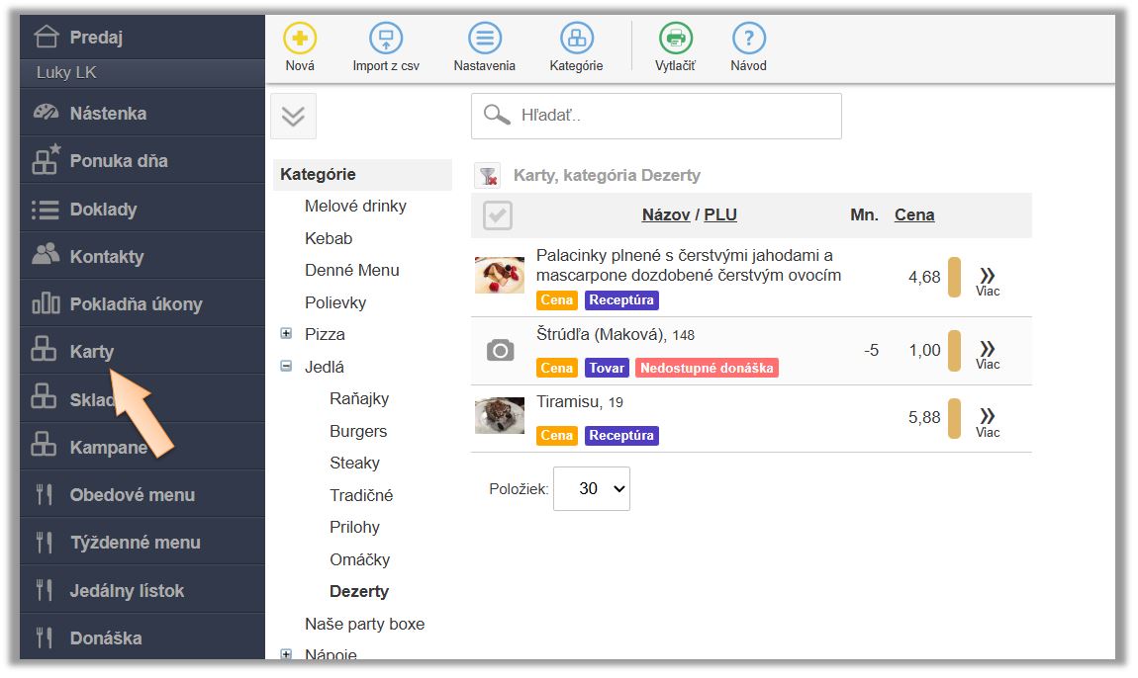This screenshot has width=1138, height=678.
Task: Collapse the Jedlá category tree node
Action: tap(287, 367)
